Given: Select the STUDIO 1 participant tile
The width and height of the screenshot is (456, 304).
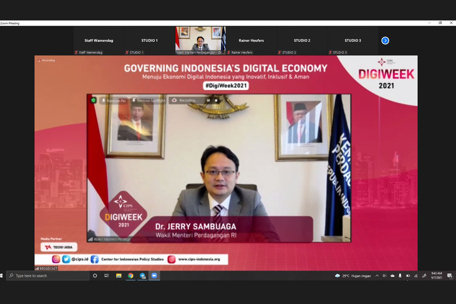Looking at the screenshot, I should (x=150, y=41).
